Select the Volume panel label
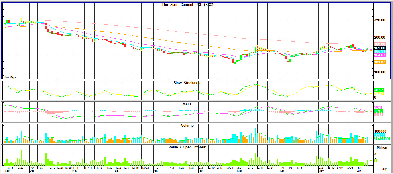 point(187,126)
